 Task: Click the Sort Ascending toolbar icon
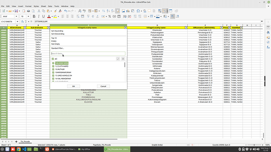pos(108,11)
